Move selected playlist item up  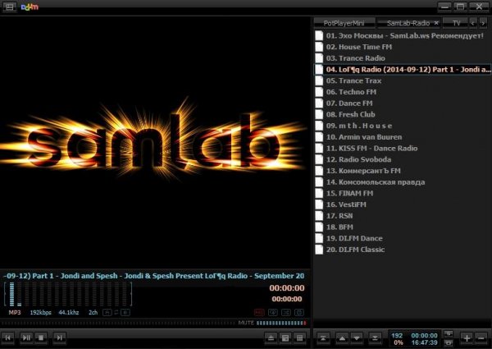tap(342, 338)
